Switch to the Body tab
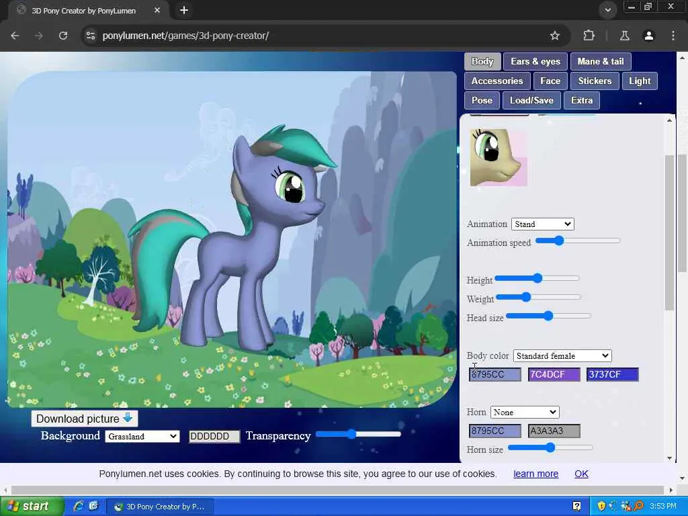The width and height of the screenshot is (688, 516). [482, 61]
